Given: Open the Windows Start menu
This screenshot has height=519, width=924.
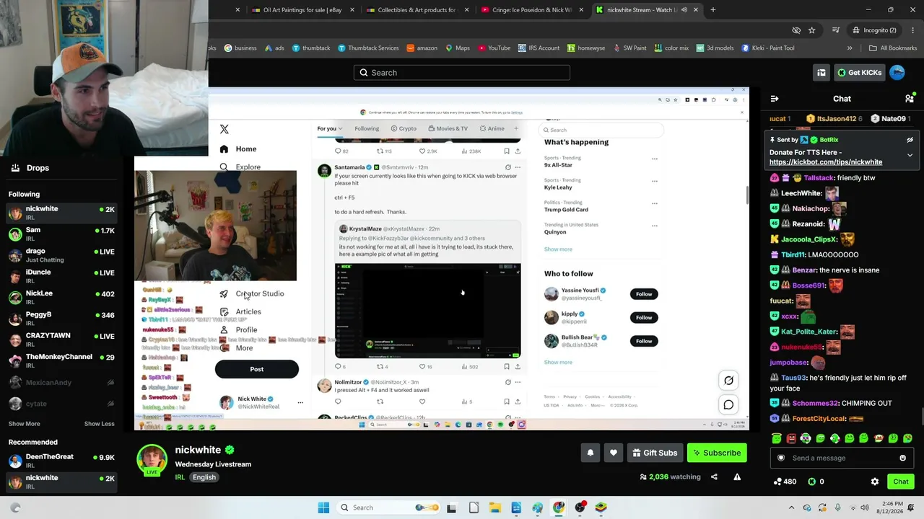Looking at the screenshot, I should (x=323, y=507).
